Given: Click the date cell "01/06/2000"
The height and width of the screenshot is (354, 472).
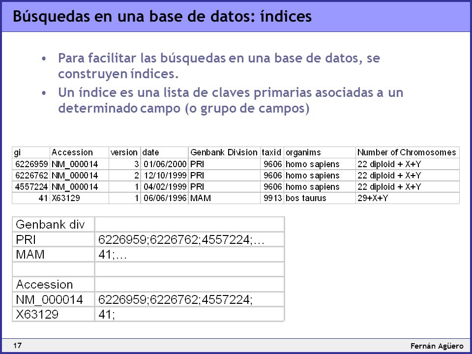Looking at the screenshot, I should (165, 164).
